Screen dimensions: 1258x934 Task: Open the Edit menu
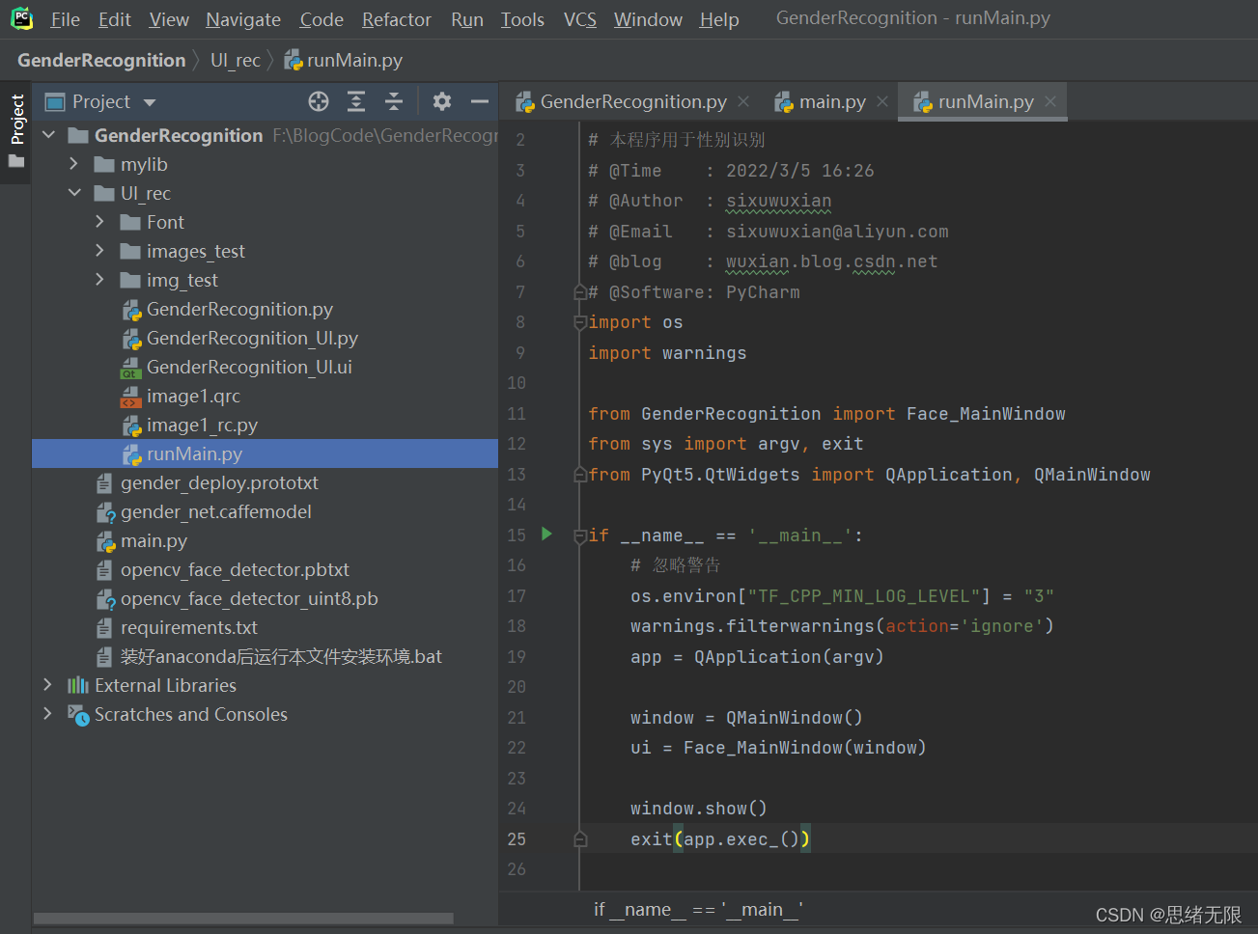114,19
